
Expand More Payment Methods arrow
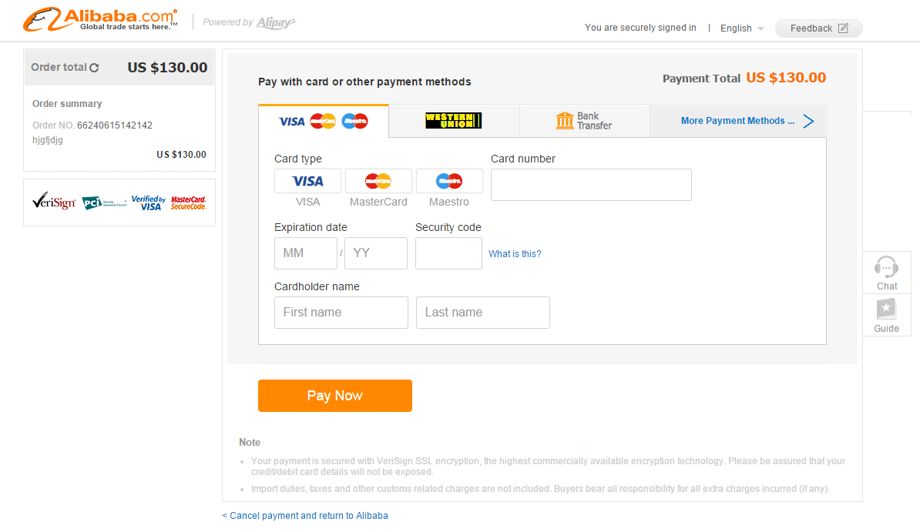coord(808,121)
